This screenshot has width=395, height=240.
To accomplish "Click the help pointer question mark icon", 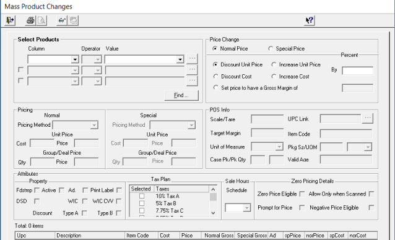I will pos(309,20).
